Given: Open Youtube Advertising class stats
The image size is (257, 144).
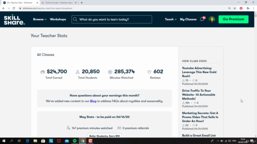Looking at the screenshot, I should pos(199,72).
